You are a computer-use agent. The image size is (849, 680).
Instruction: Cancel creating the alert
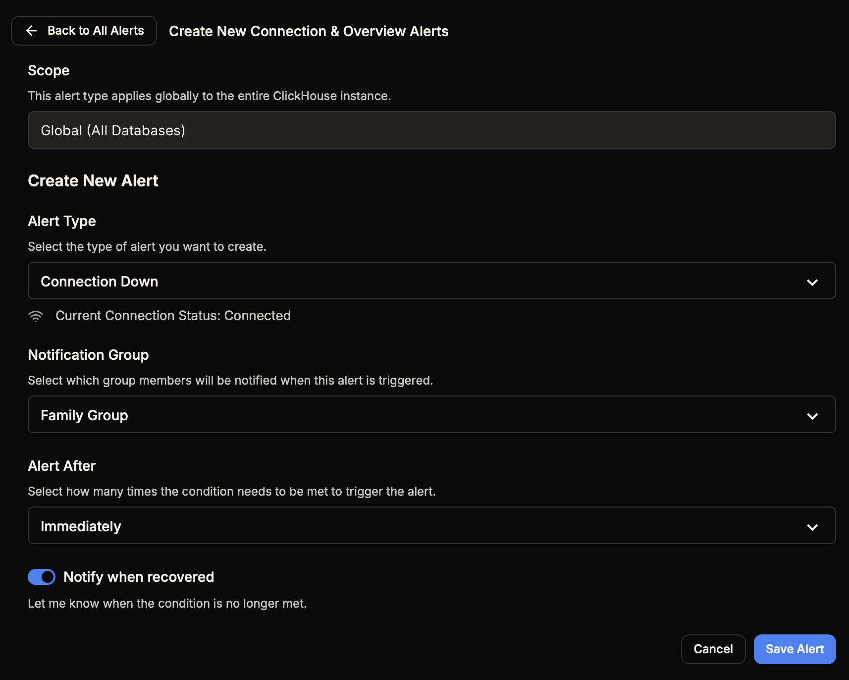tap(713, 649)
